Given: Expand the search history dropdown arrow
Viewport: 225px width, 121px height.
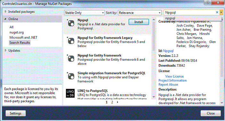Looking at the screenshot, I should 221,12.
